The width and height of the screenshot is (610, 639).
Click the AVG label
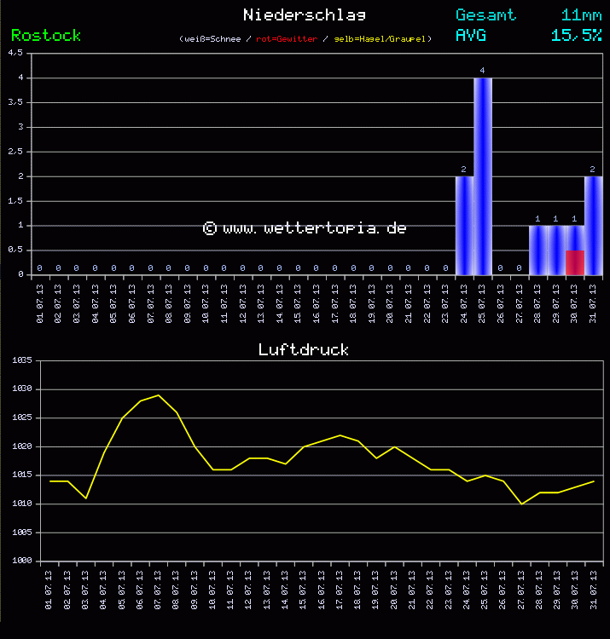point(471,35)
